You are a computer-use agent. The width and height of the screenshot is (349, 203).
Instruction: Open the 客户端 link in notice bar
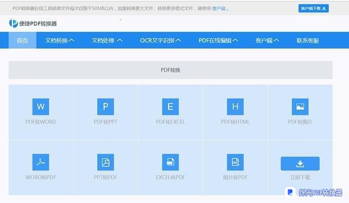(x=219, y=9)
